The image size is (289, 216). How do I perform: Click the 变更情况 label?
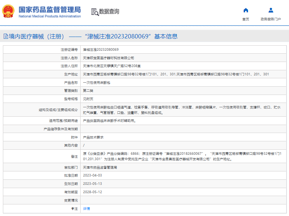pos(71,200)
